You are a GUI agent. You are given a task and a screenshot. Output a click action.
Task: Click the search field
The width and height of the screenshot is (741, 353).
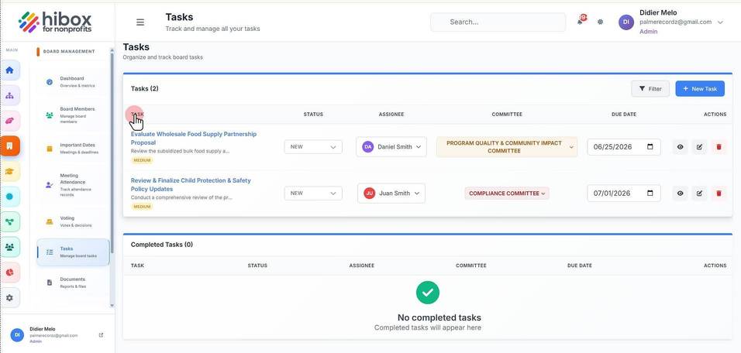[498, 22]
